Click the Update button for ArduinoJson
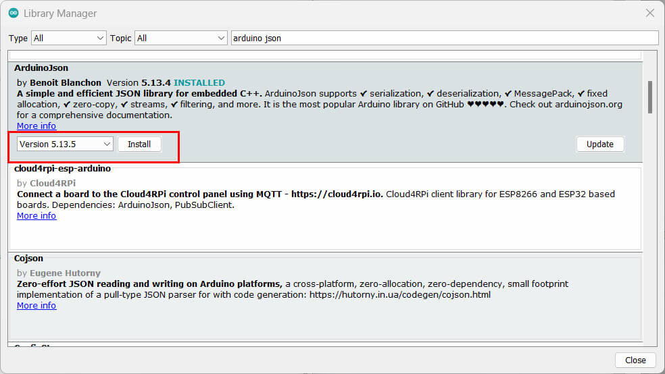The image size is (665, 374). tap(599, 144)
